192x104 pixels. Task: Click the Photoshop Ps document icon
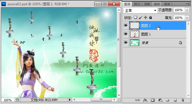point(4,4)
